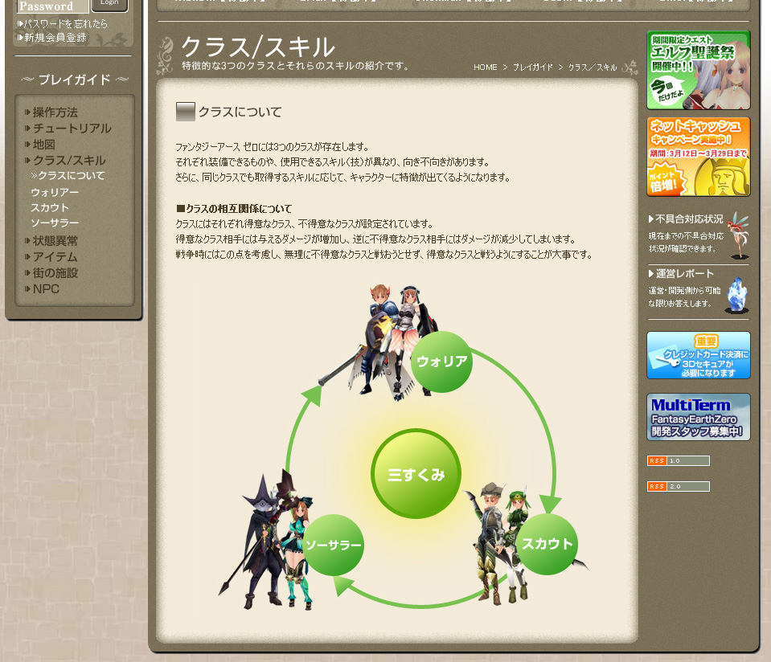The image size is (771, 662).
Task: Click HOME in the breadcrumb trail
Action: tap(486, 67)
